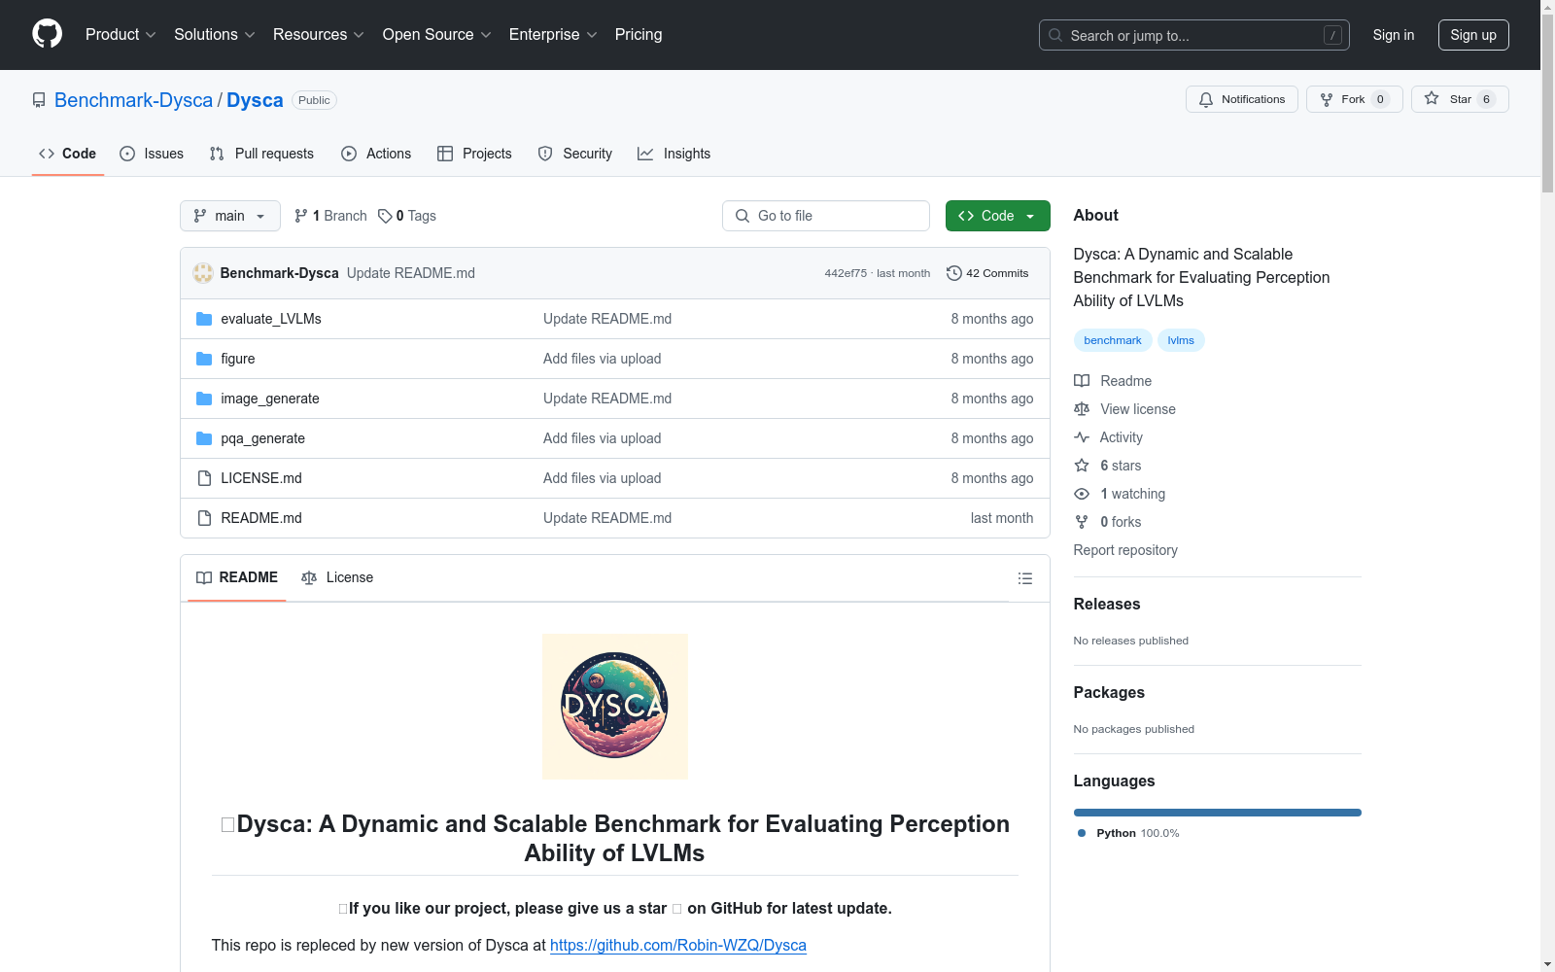Click the Python blue language dot

tap(1082, 833)
